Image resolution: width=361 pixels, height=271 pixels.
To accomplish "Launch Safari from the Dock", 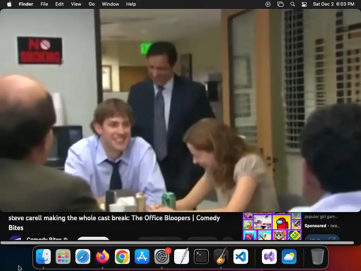I will [83, 257].
